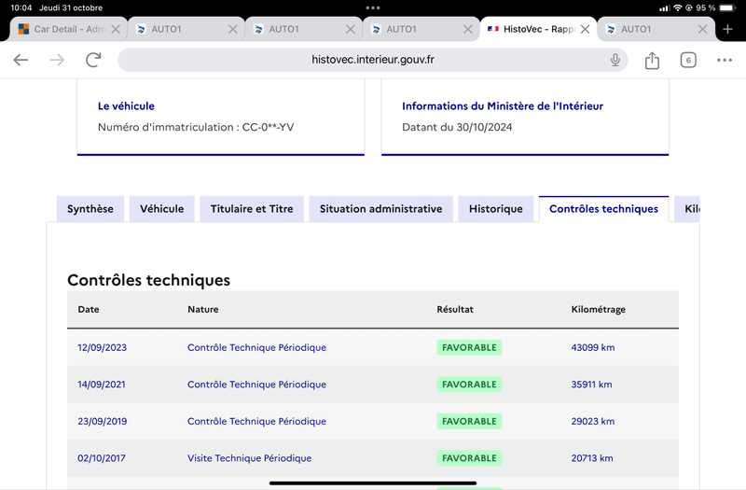
Task: Switch to Titulaire et Titre tab
Action: 252,208
